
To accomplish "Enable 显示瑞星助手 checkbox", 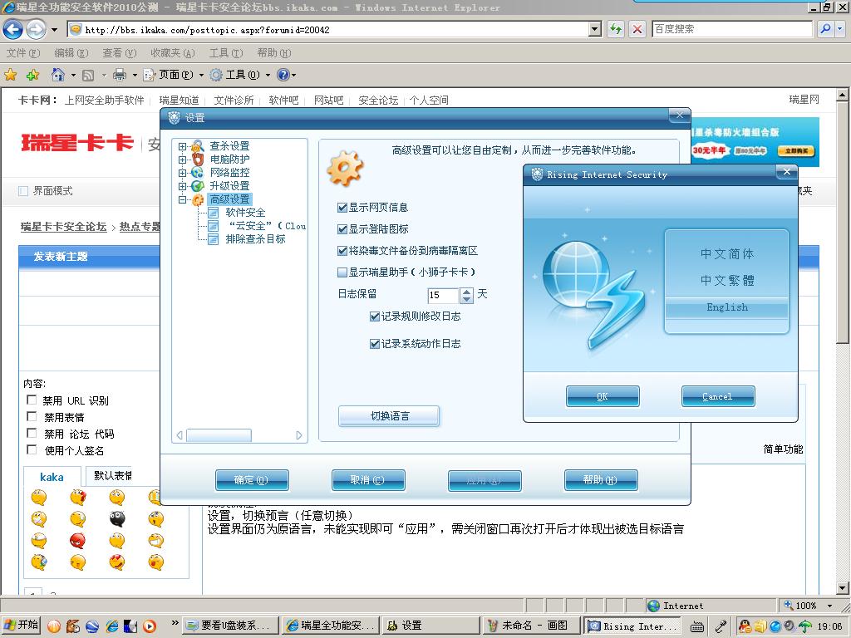I will 342,272.
